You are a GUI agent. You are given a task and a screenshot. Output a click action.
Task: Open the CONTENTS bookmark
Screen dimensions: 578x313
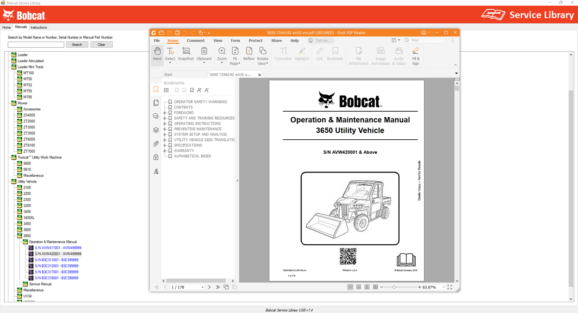[183, 107]
